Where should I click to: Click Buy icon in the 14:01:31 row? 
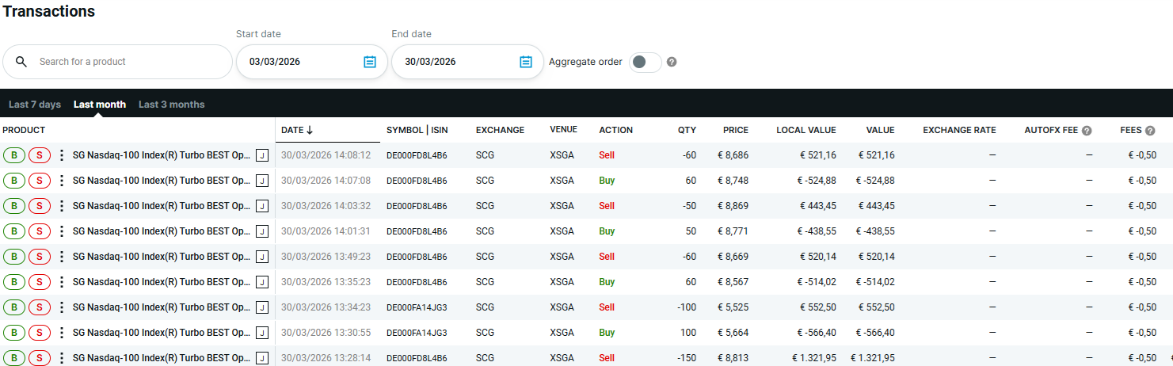[13, 231]
